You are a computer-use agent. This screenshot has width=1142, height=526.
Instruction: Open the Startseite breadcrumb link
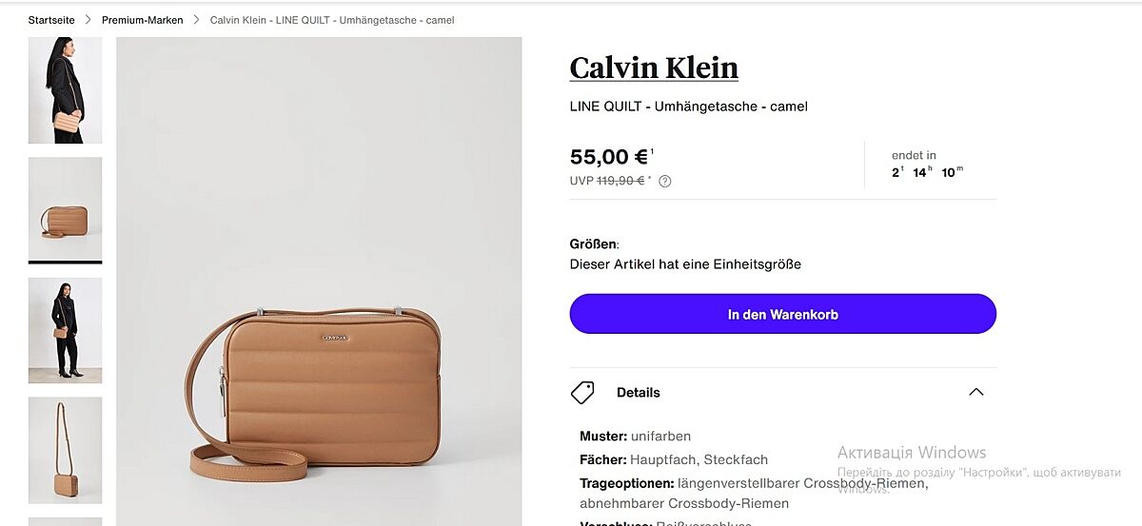pos(51,20)
